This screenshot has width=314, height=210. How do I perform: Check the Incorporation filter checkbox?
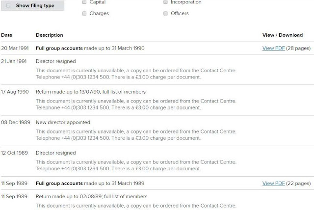tap(165, 2)
